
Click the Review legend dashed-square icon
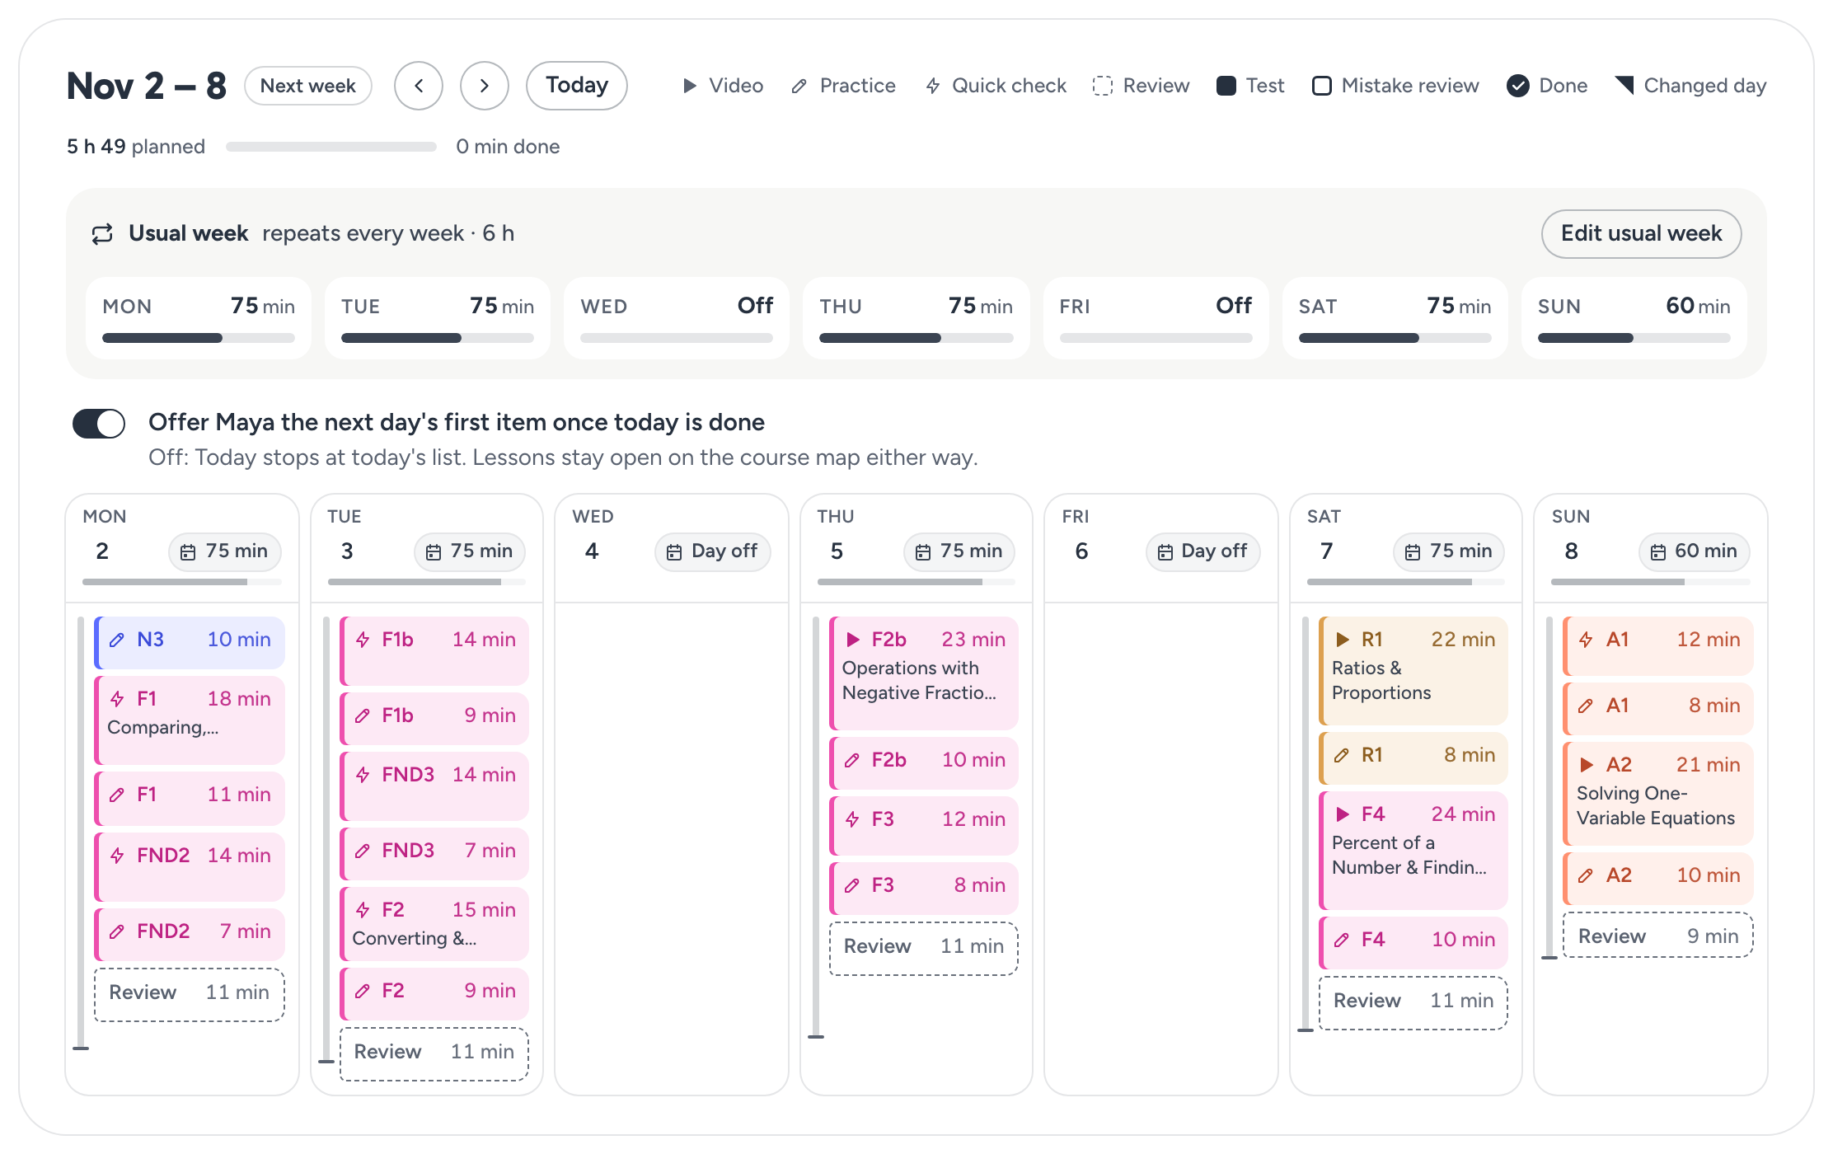1103,86
